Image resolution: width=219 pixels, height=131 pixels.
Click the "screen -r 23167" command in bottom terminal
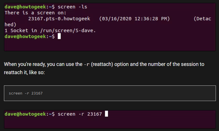80,114
